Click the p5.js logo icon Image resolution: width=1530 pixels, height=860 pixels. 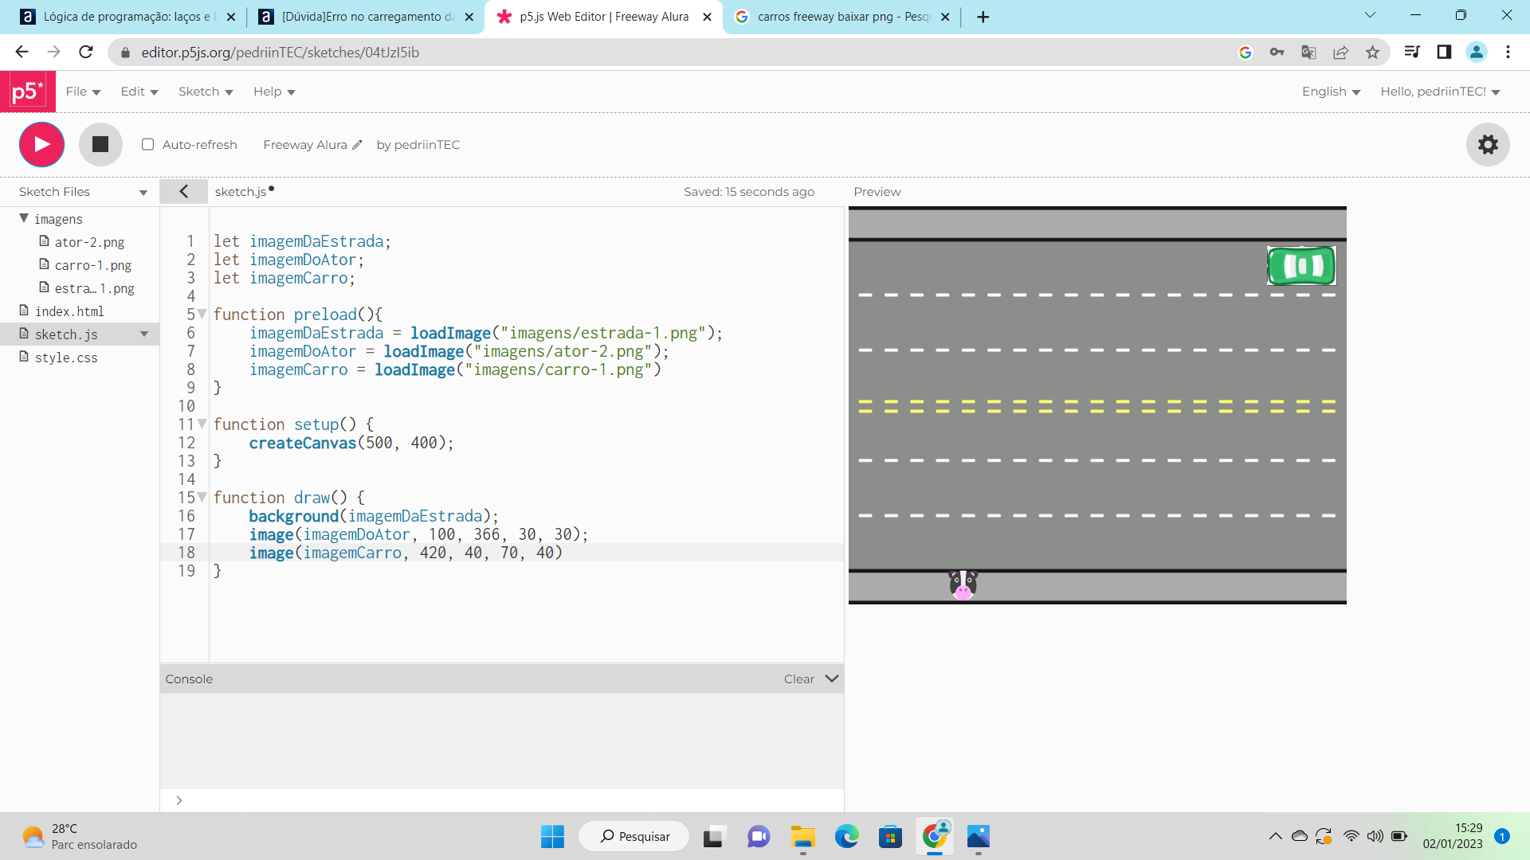pos(26,92)
